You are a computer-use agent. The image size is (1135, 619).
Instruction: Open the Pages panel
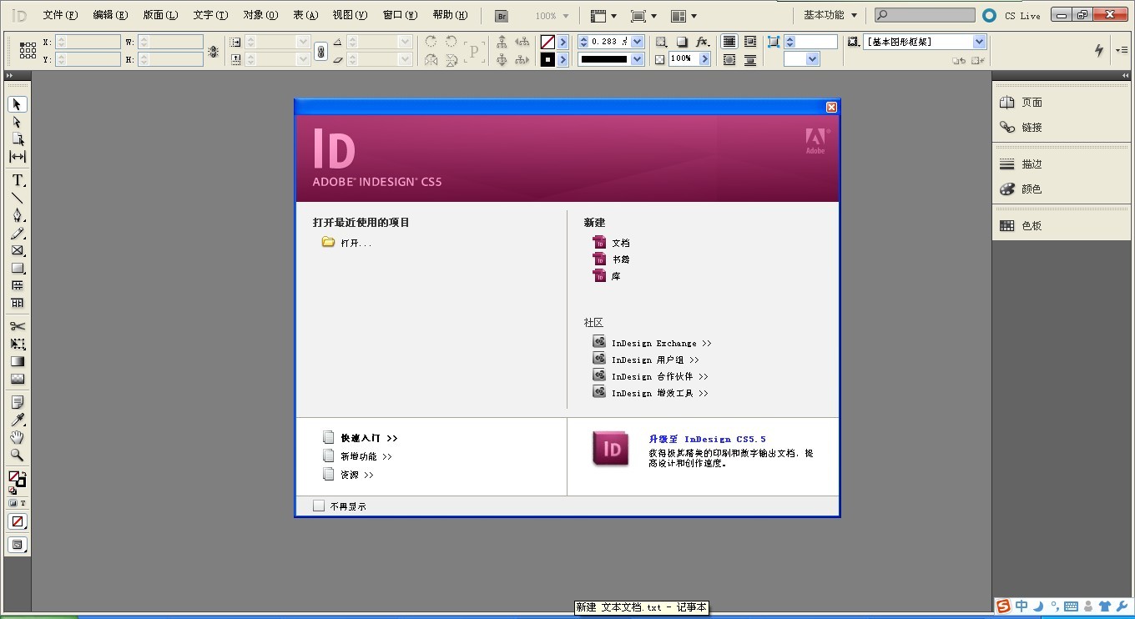[x=1032, y=103]
